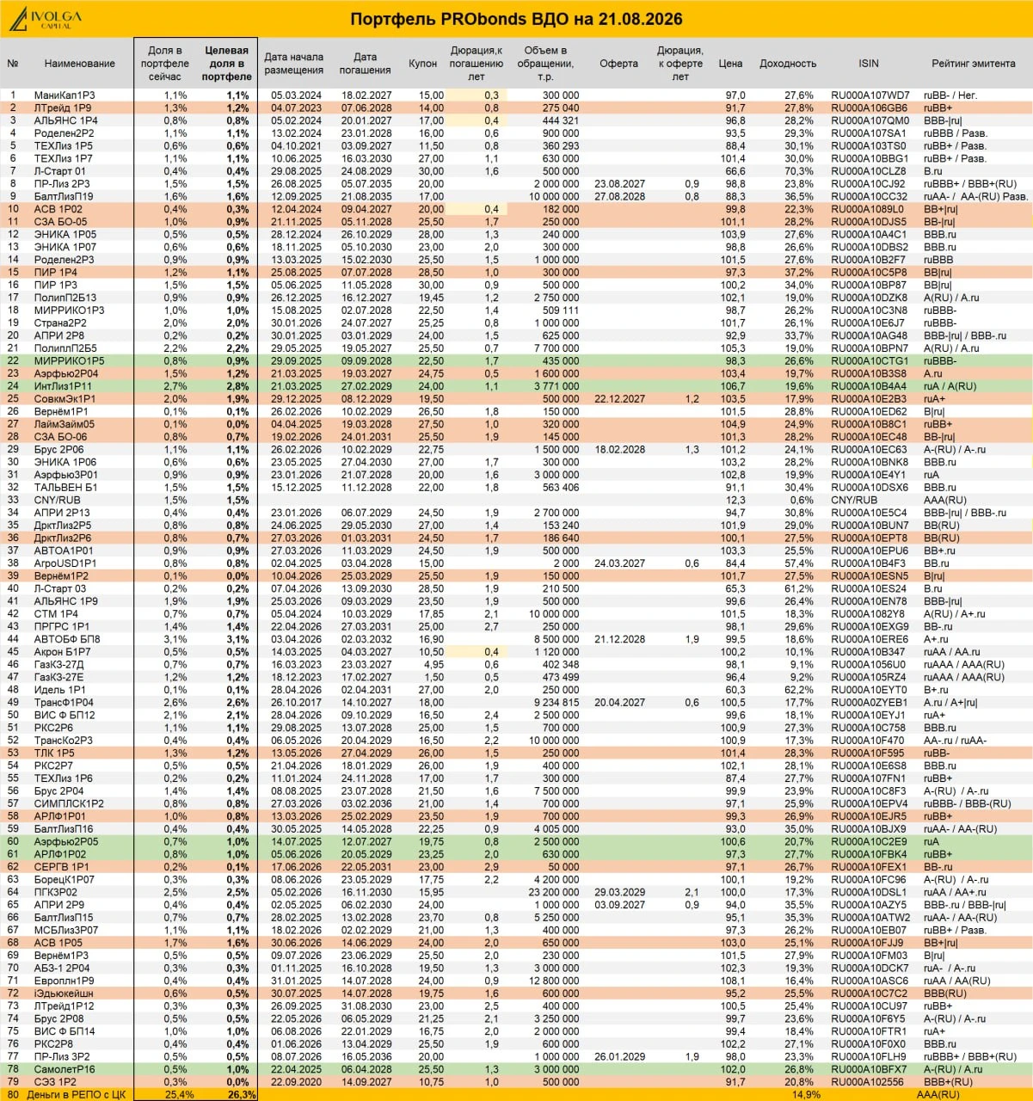This screenshot has height=1101, width=1033.
Task: Click the rating 'ruBB- / Нег.'
Action: 950,95
